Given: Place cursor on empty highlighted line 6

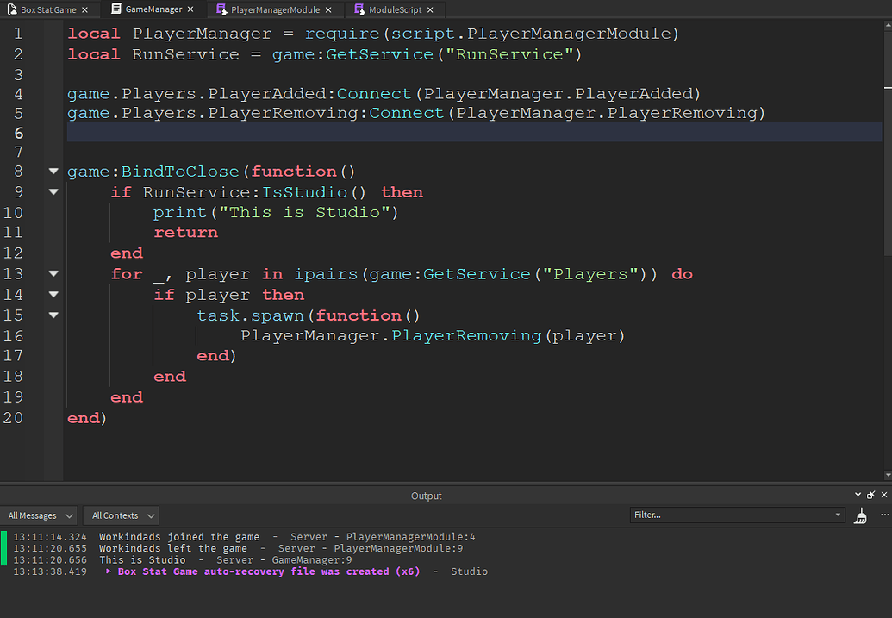Looking at the screenshot, I should coord(474,133).
